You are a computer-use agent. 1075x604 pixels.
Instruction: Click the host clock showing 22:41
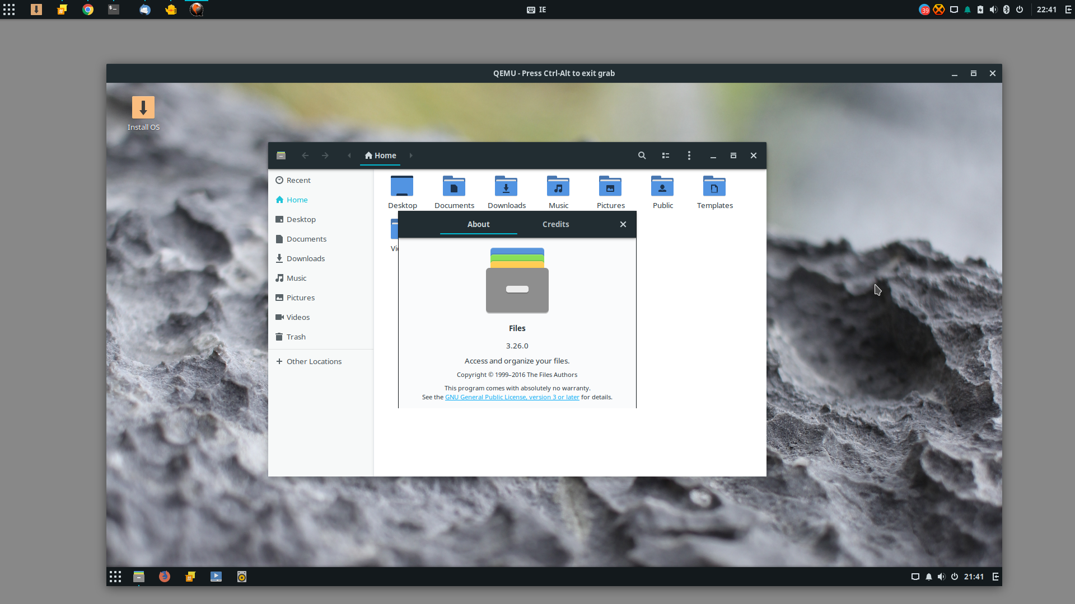pyautogui.click(x=1046, y=10)
